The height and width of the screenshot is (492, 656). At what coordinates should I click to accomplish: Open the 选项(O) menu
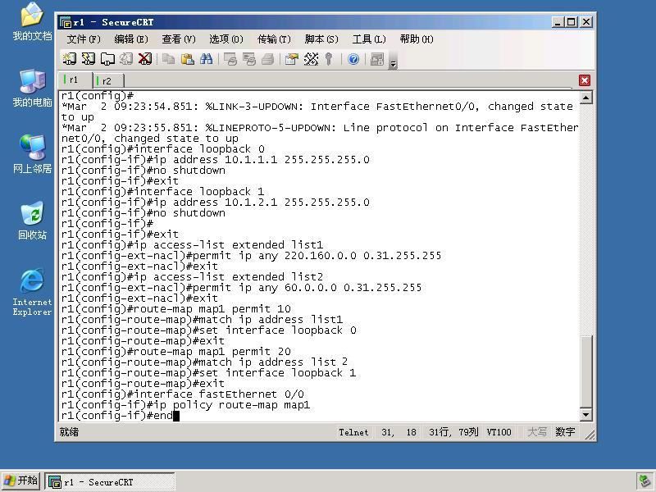click(226, 39)
